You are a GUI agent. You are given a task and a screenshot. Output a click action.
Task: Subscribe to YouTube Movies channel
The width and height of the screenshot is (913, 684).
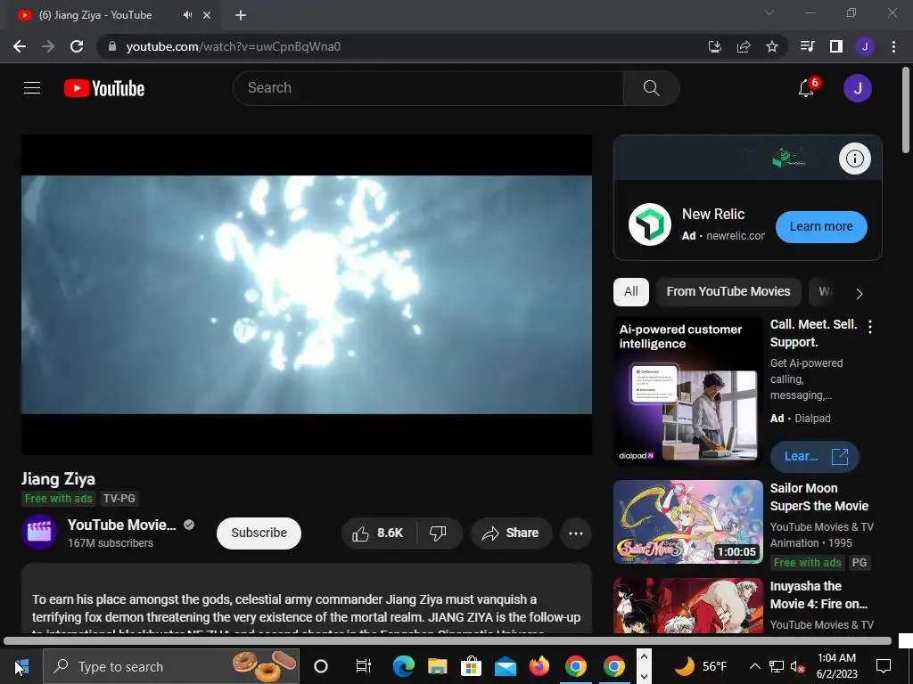tap(259, 533)
